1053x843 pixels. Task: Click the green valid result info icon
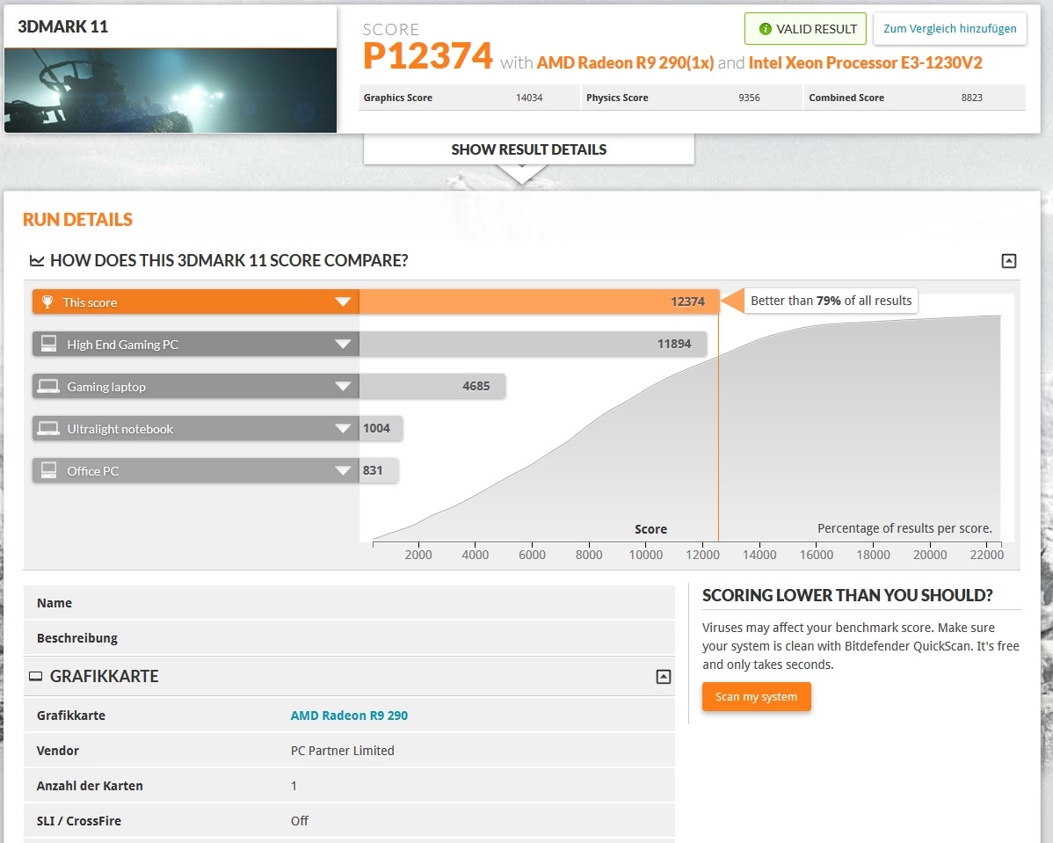765,29
